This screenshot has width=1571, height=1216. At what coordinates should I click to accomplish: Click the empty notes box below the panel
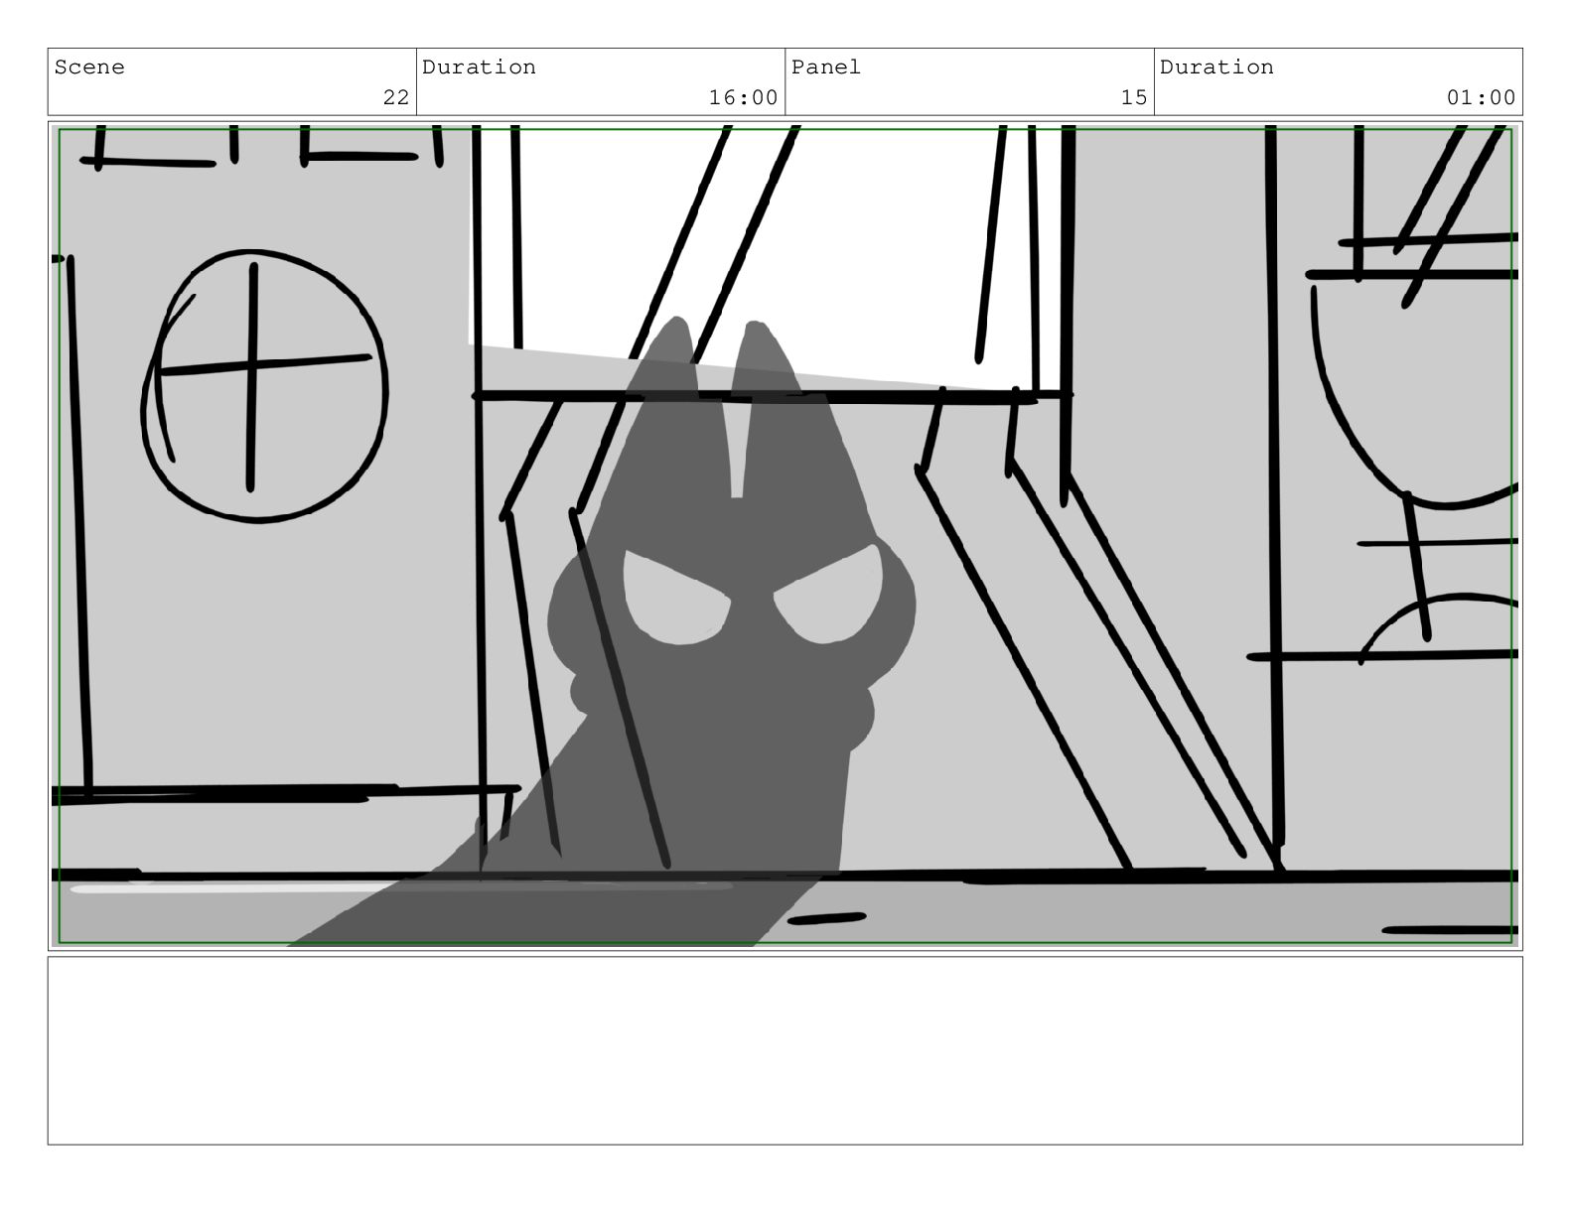click(785, 1050)
